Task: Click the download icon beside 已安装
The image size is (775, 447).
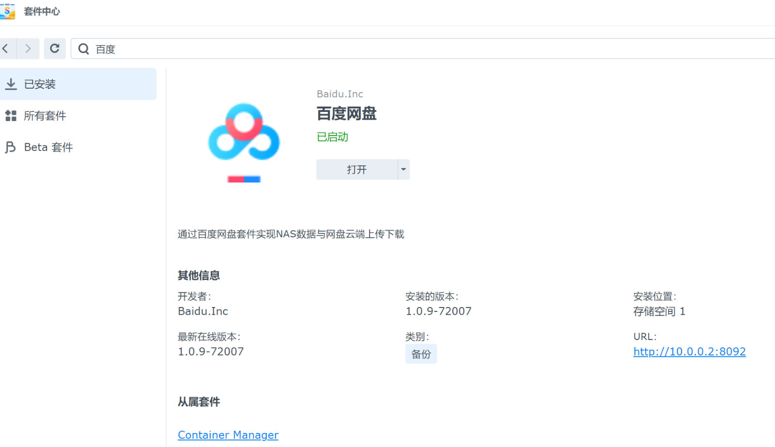Action: (11, 84)
